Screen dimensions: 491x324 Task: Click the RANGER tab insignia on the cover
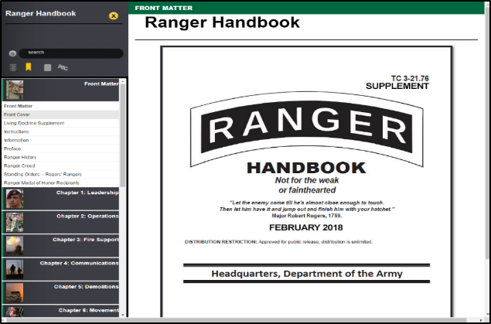[306, 128]
